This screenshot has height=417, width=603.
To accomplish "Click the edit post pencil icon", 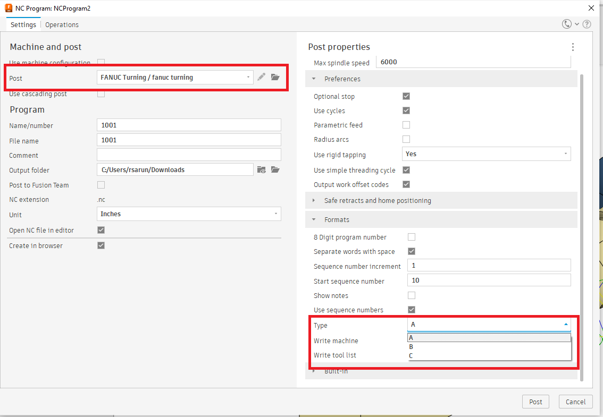I will (x=261, y=77).
